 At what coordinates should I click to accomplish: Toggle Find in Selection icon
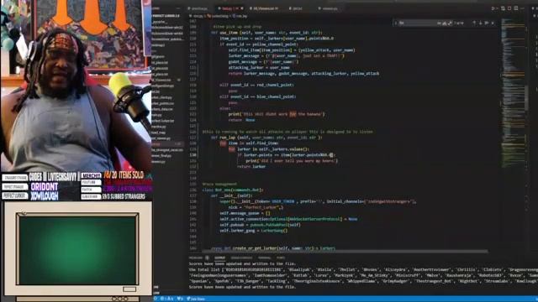tap(487, 23)
